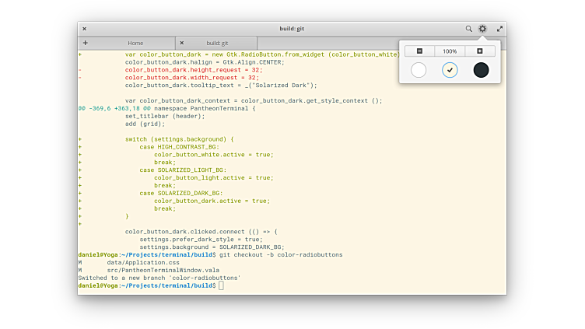The width and height of the screenshot is (585, 329).
Task: Click the fullscreen arrows icon in header
Action: coord(499,29)
